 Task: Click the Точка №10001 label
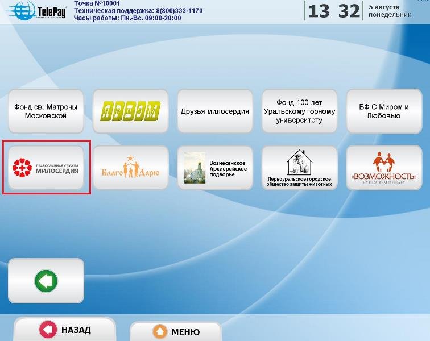97,3
